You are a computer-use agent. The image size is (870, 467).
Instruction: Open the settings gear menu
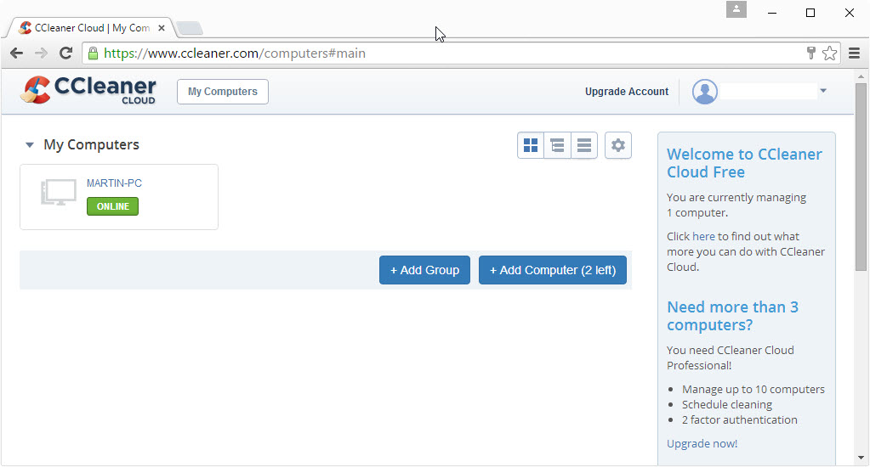[618, 145]
